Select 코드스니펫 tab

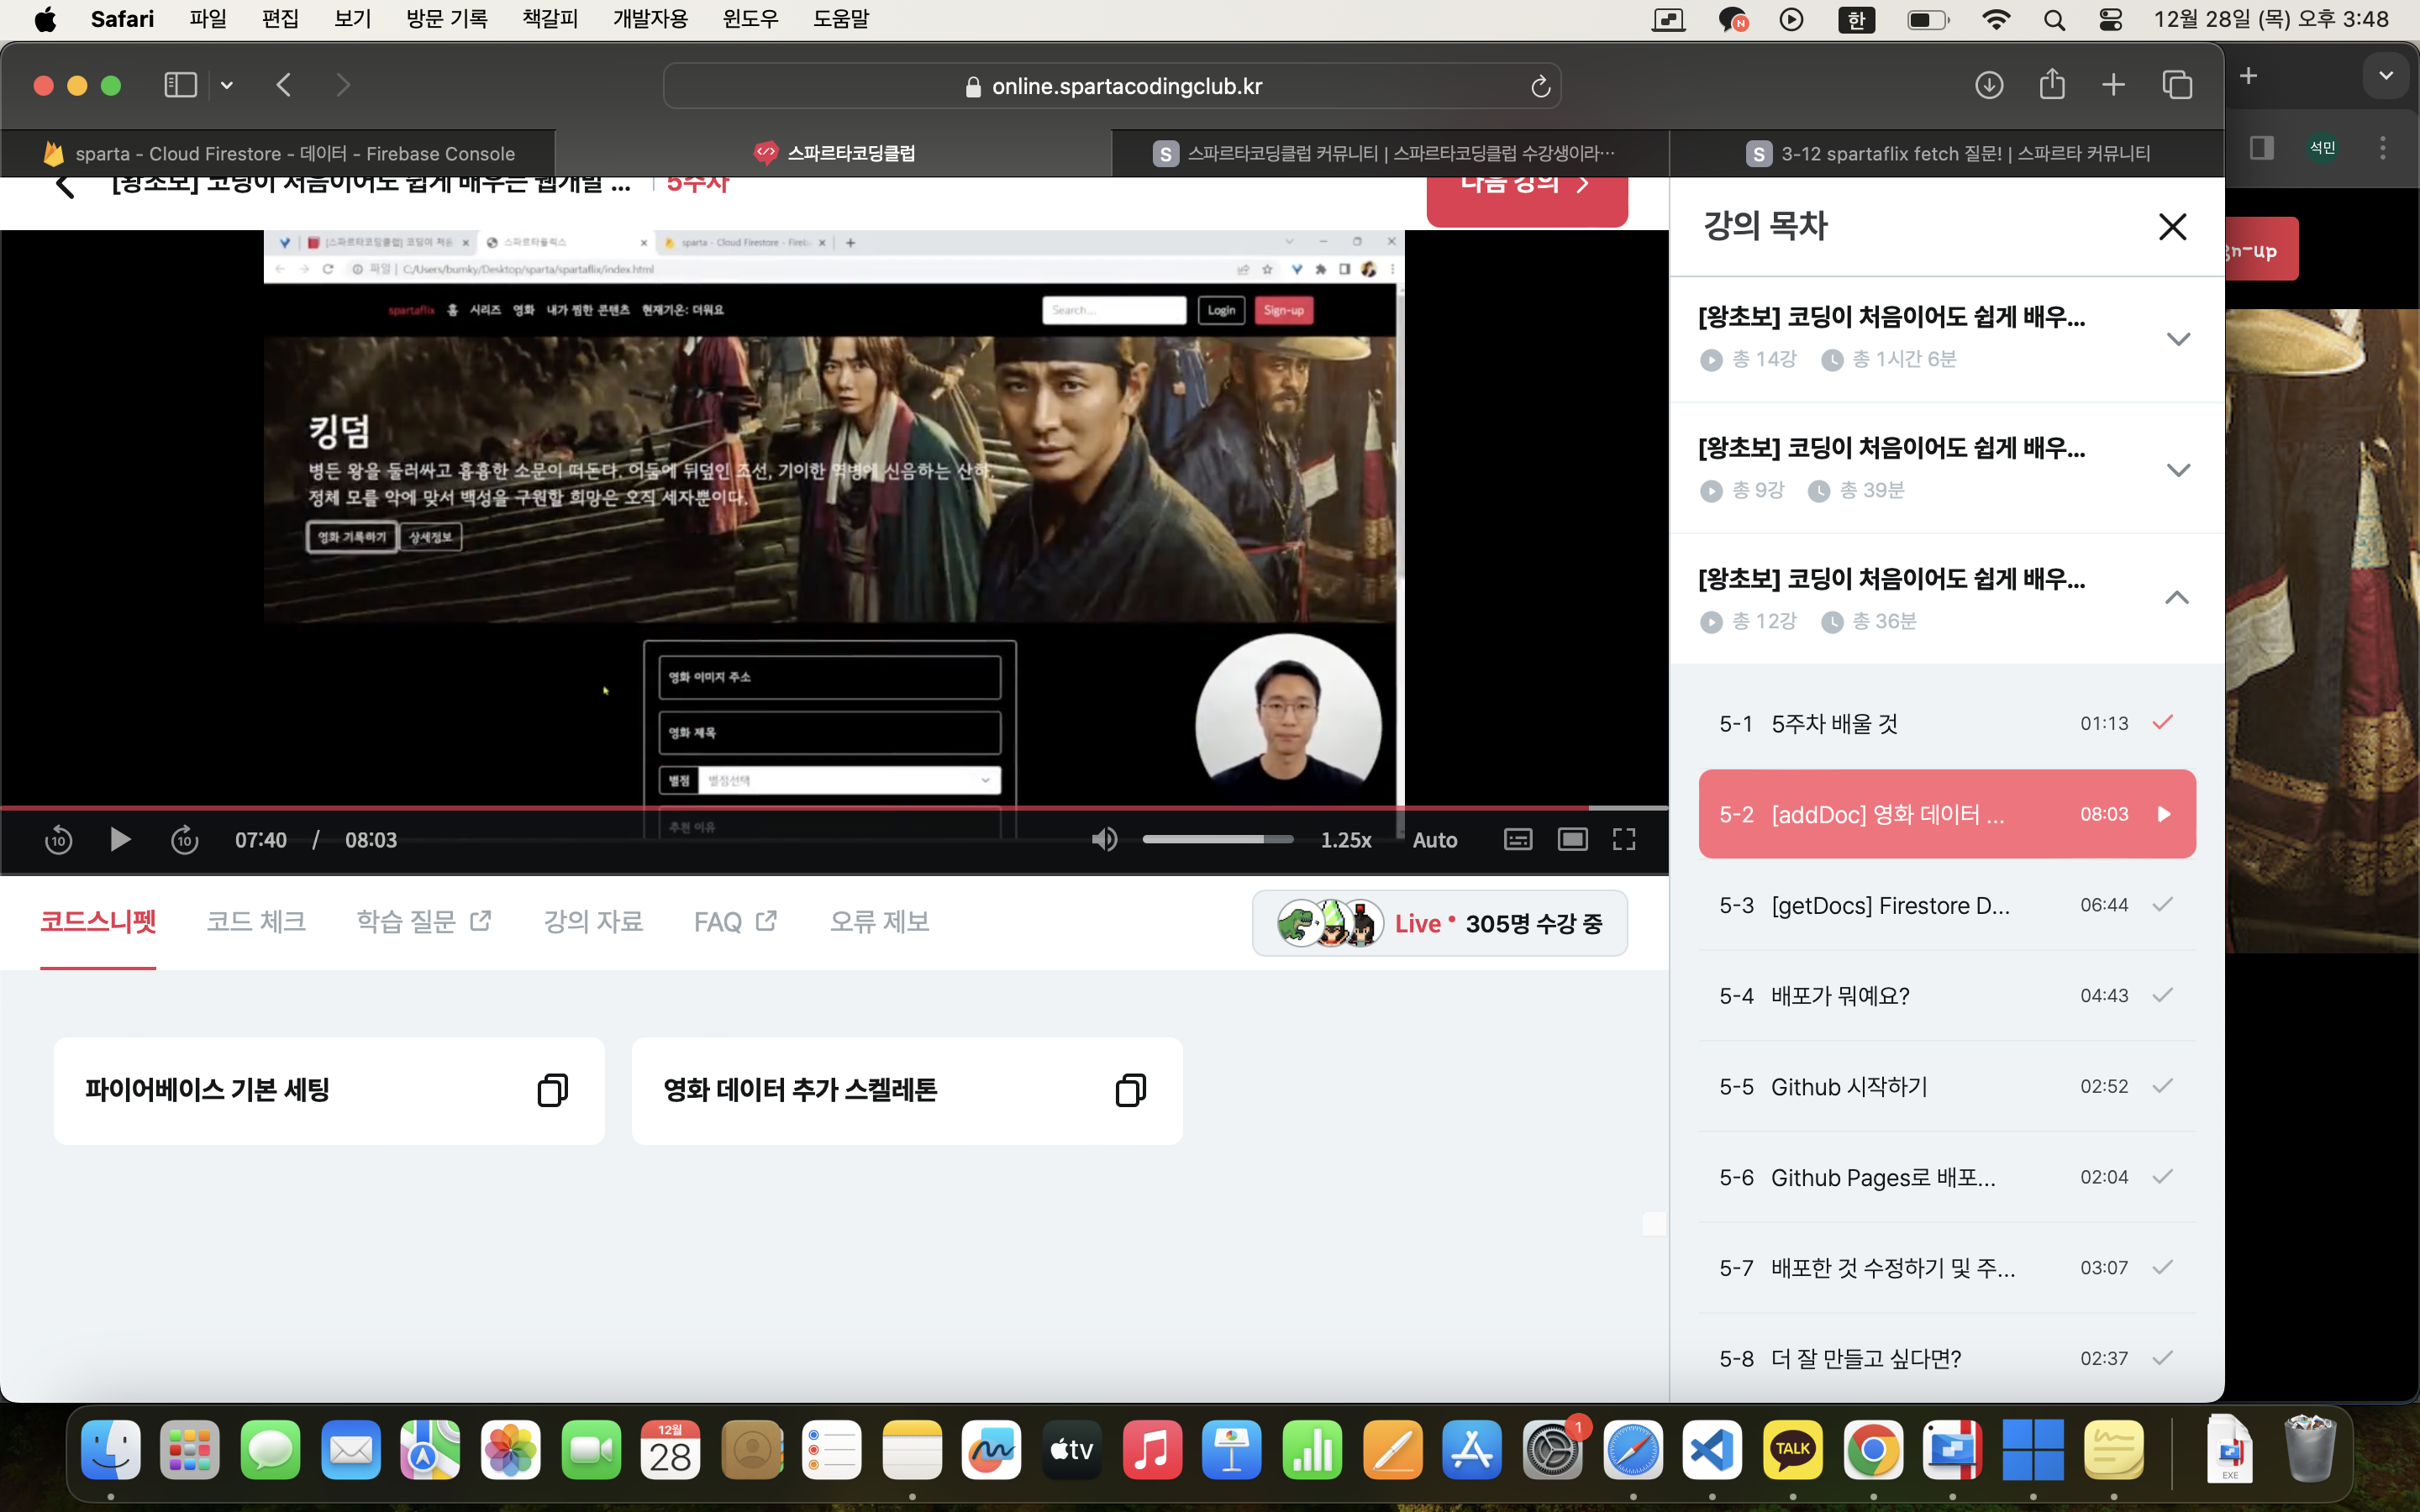click(98, 922)
